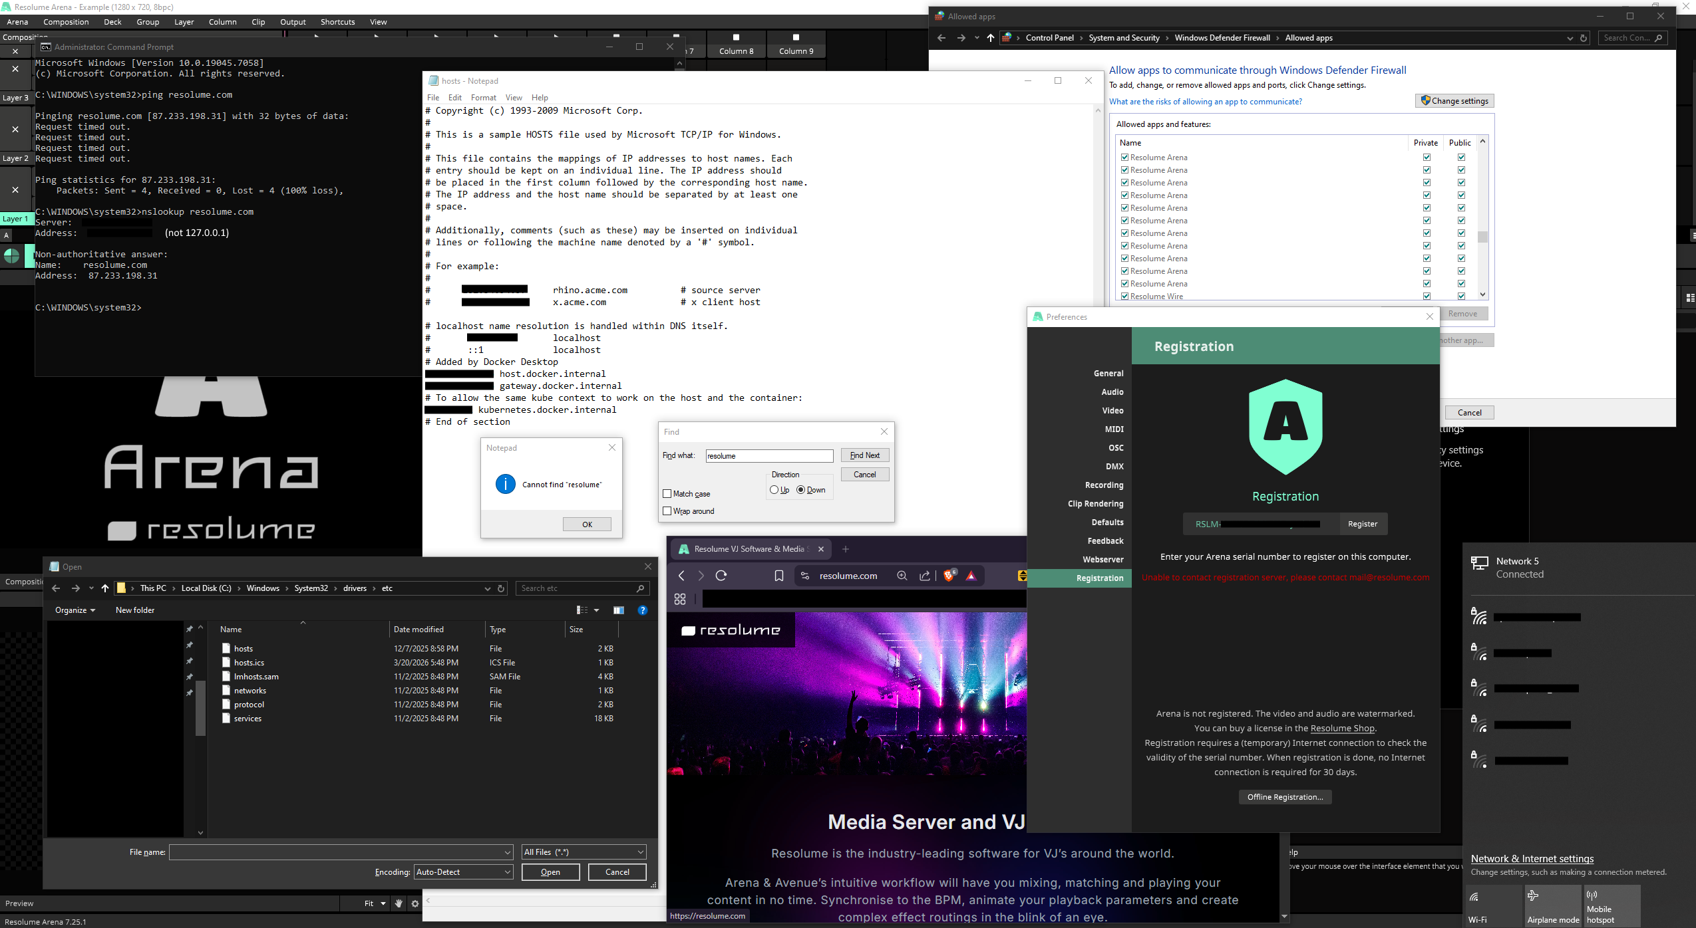Switch to the Webserver preferences tab
The image size is (1696, 928).
[1102, 560]
